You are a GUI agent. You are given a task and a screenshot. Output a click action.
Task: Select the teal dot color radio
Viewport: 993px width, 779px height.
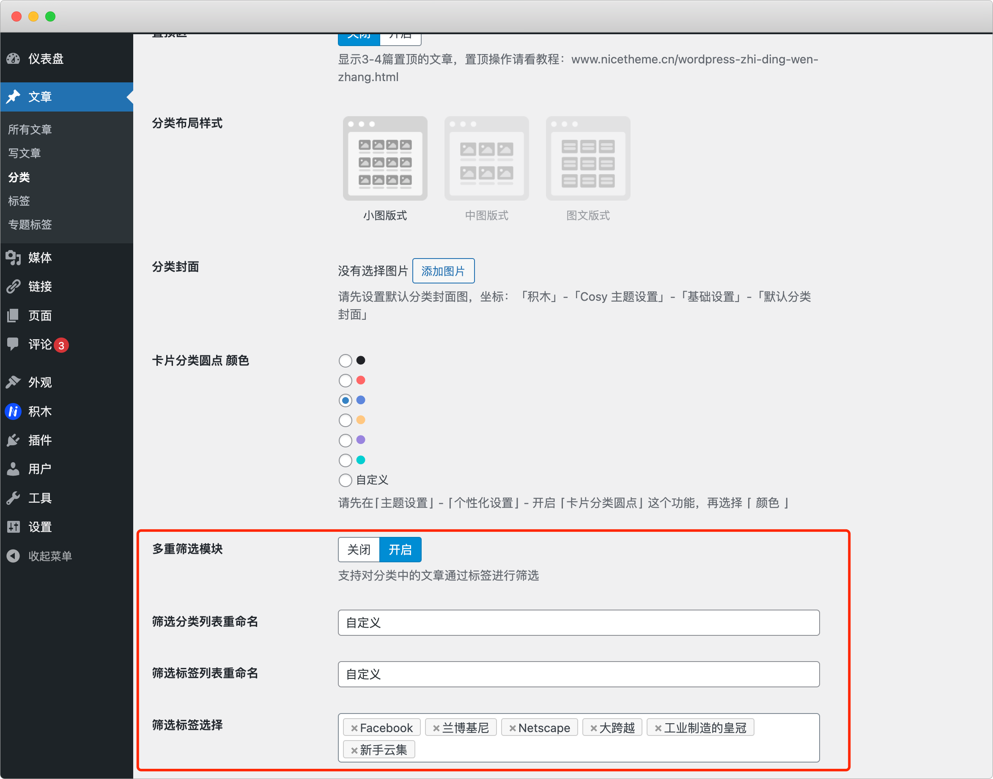[x=345, y=460]
